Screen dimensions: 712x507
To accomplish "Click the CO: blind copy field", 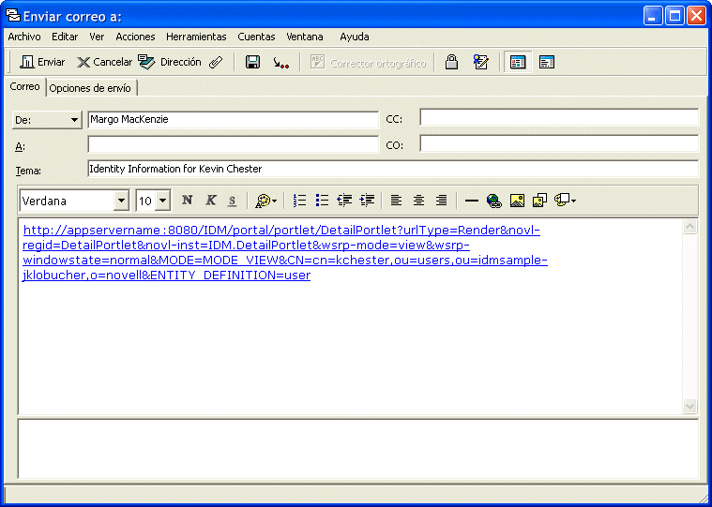I will [x=559, y=143].
